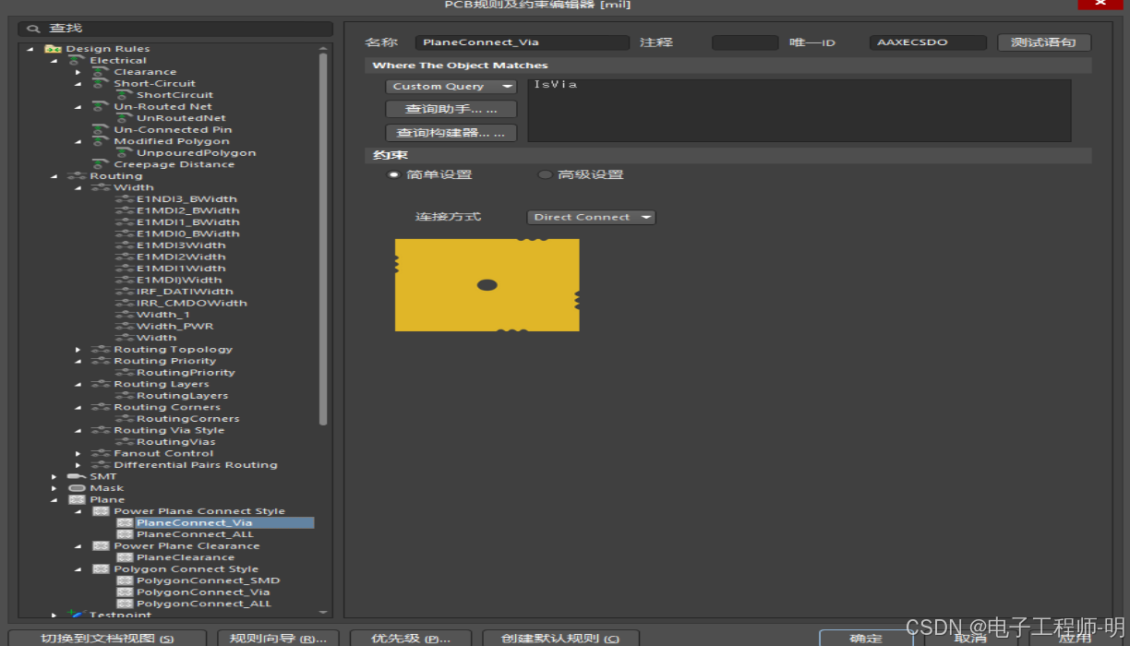Viewport: 1130px width, 646px height.
Task: Expand the Routing Topology node
Action: (78, 350)
